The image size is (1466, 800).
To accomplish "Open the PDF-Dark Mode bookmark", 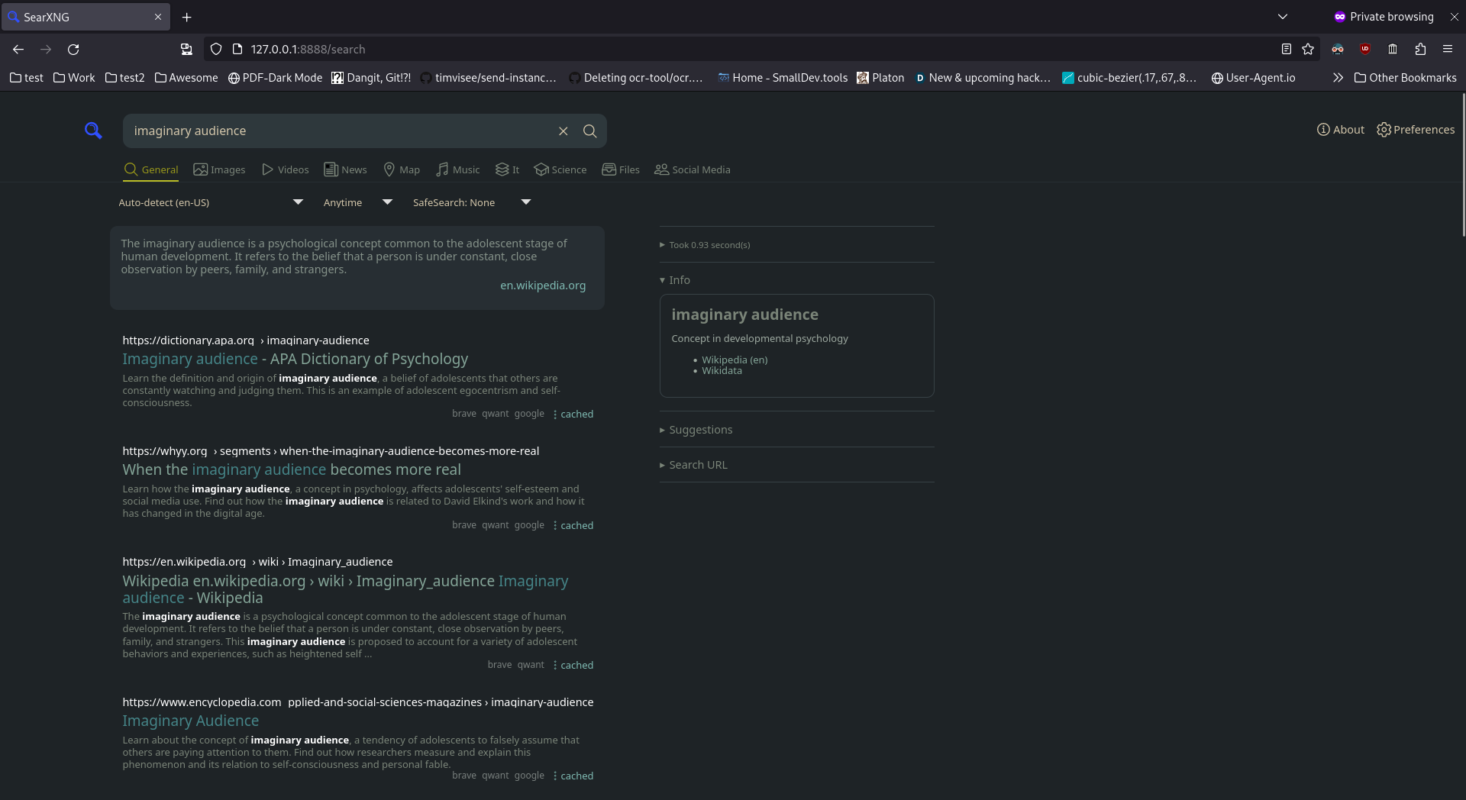I will (275, 78).
